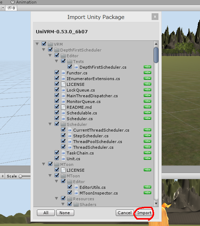200x226 pixels.
Task: Click the Scheduler folder icon
Action: (x=63, y=124)
